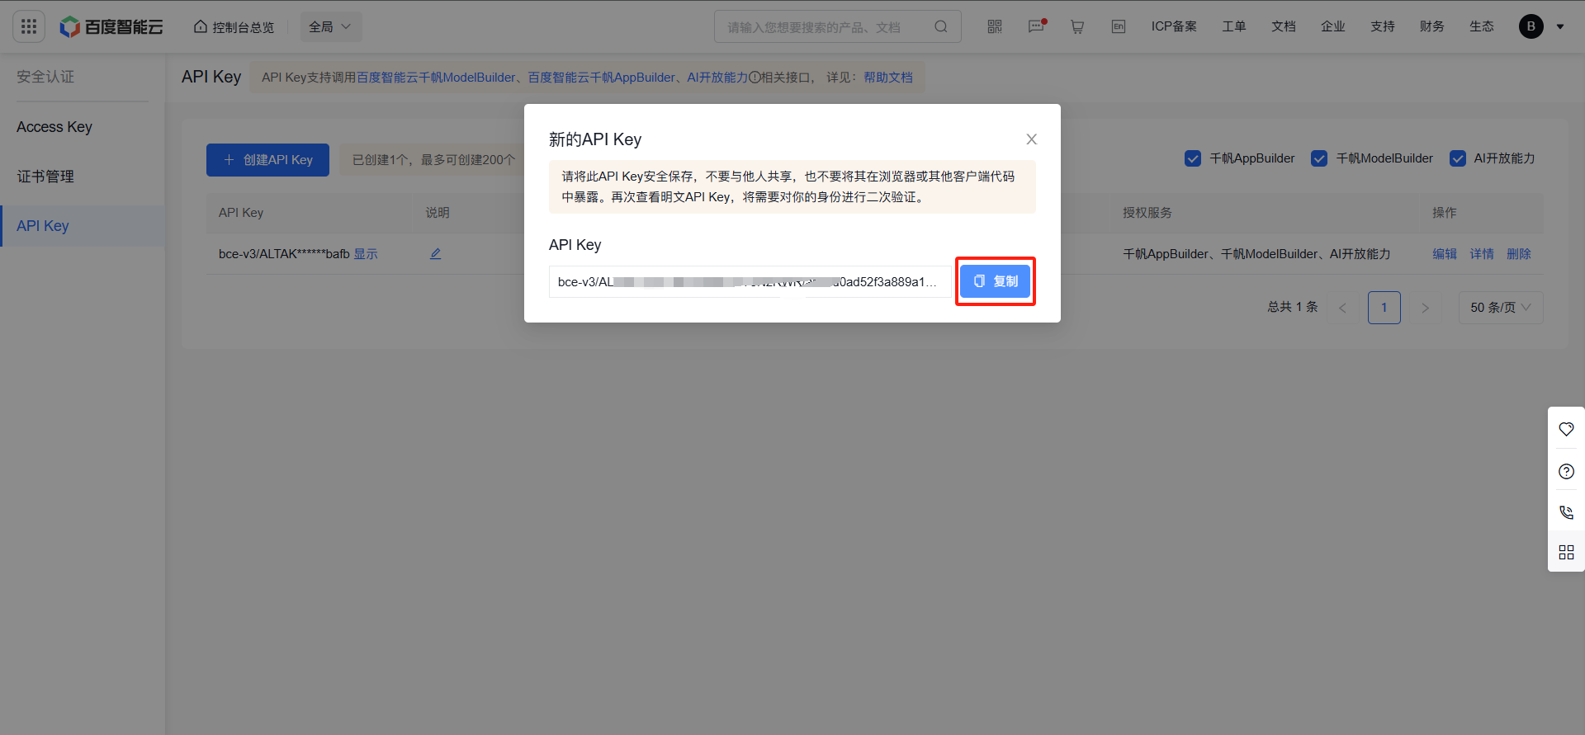Image resolution: width=1585 pixels, height=735 pixels.
Task: Open the shopping cart icon
Action: (1077, 26)
